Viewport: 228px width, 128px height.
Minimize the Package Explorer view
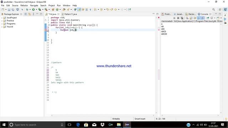[37, 14]
